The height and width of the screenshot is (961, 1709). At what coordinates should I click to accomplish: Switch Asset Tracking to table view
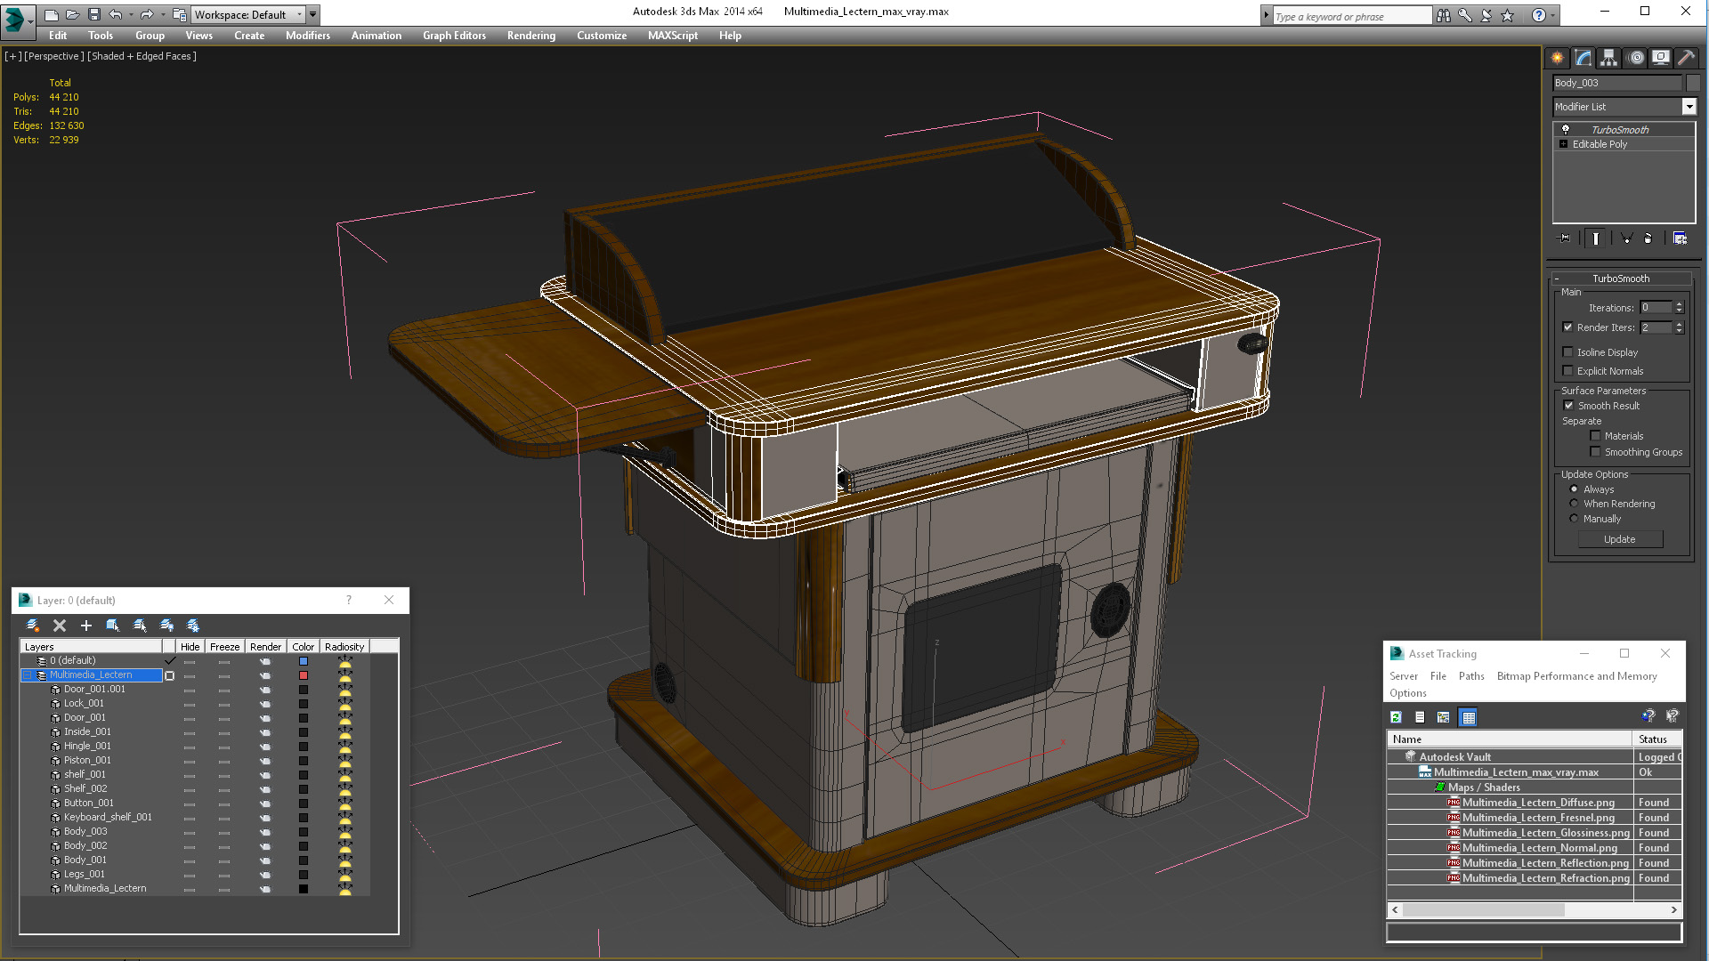coord(1469,717)
